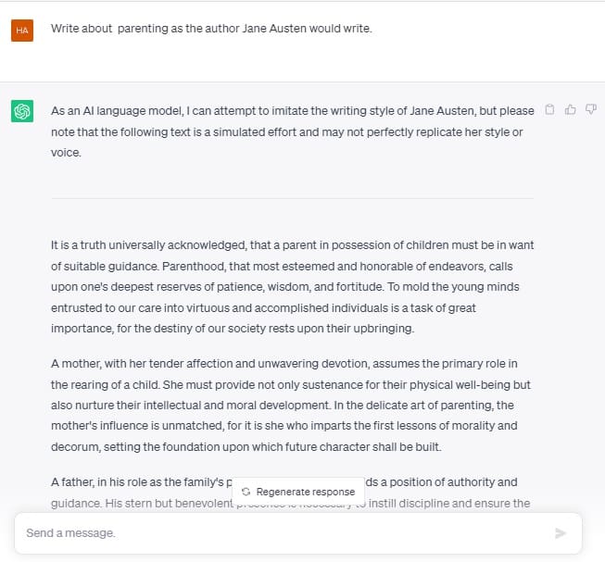The image size is (605, 562).
Task: Click the Regenerate response button label
Action: [x=305, y=492]
